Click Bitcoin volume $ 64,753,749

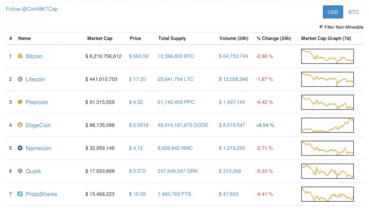(233, 56)
